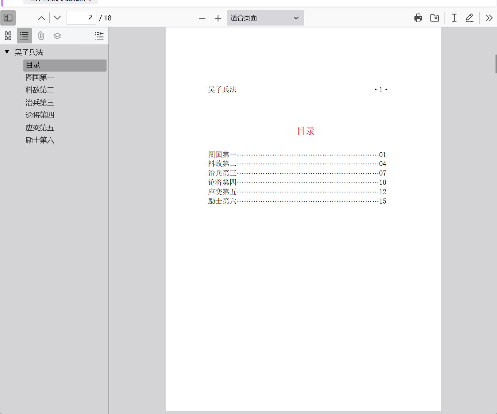Viewport: 497px width, 414px height.
Task: Open the 应变第五 outline entry
Action: [x=40, y=128]
